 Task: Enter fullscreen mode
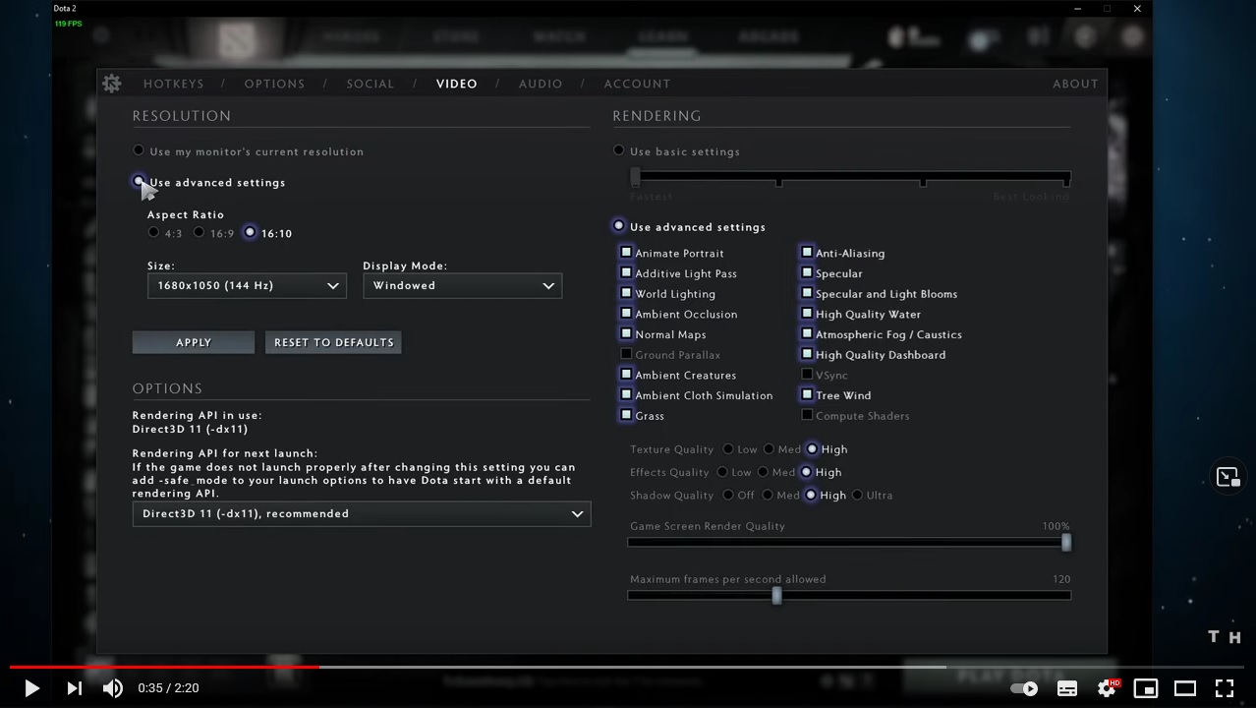1225,688
